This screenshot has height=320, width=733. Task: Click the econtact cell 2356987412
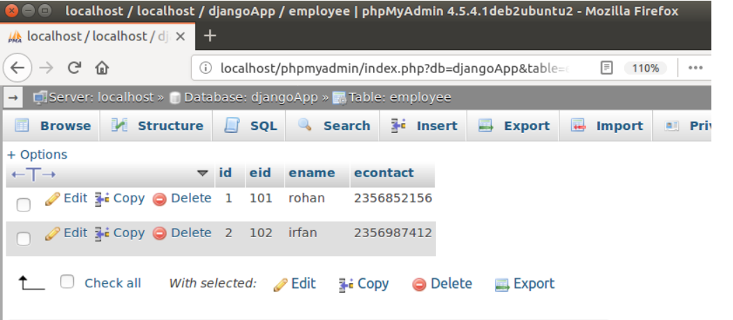[x=393, y=233]
